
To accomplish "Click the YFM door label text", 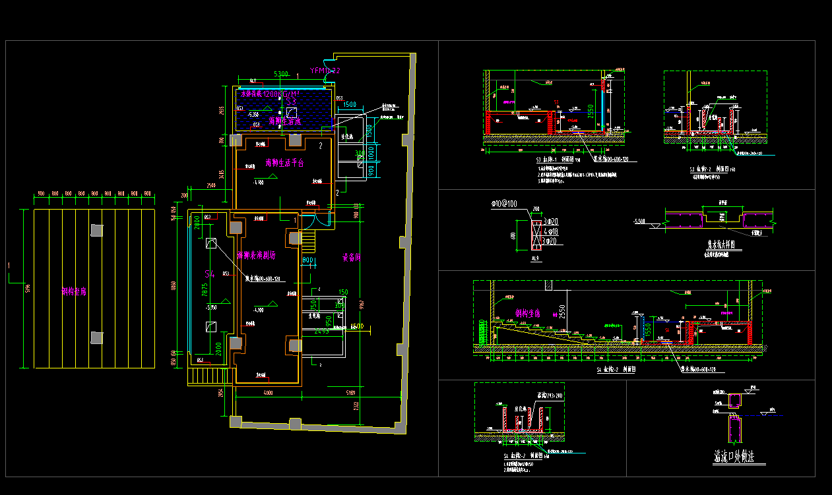I will [325, 71].
